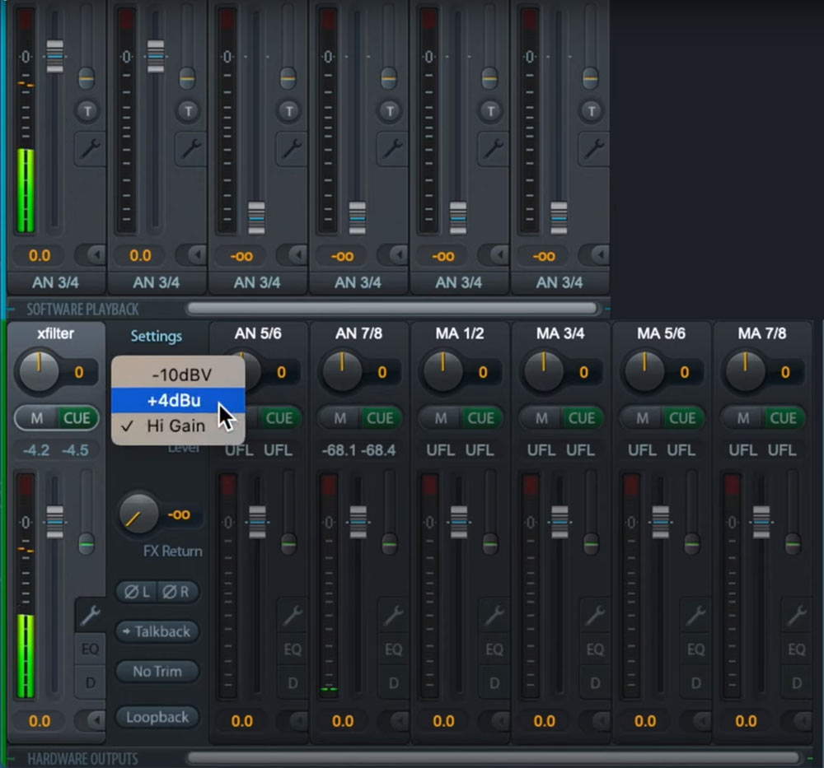Toggle CUE on the MA 7/8 output

coord(784,418)
